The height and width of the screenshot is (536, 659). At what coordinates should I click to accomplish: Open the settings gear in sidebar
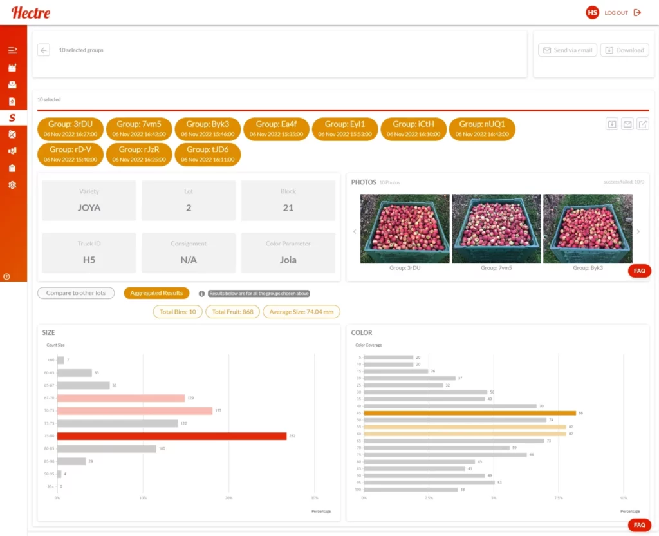pos(12,185)
